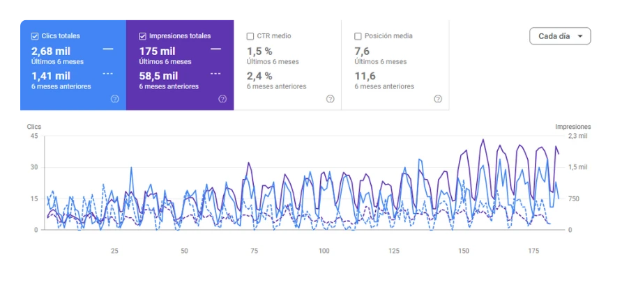
Task: Open help icon on CTR medio card
Action: click(330, 99)
